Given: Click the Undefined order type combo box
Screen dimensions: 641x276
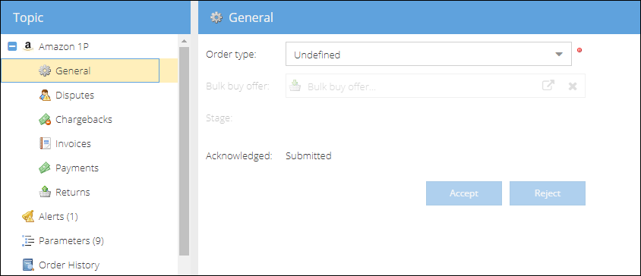Looking at the screenshot, I should 428,54.
